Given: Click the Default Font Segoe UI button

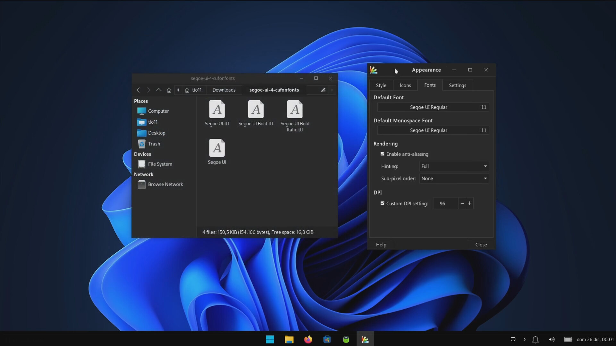Looking at the screenshot, I should click(428, 107).
